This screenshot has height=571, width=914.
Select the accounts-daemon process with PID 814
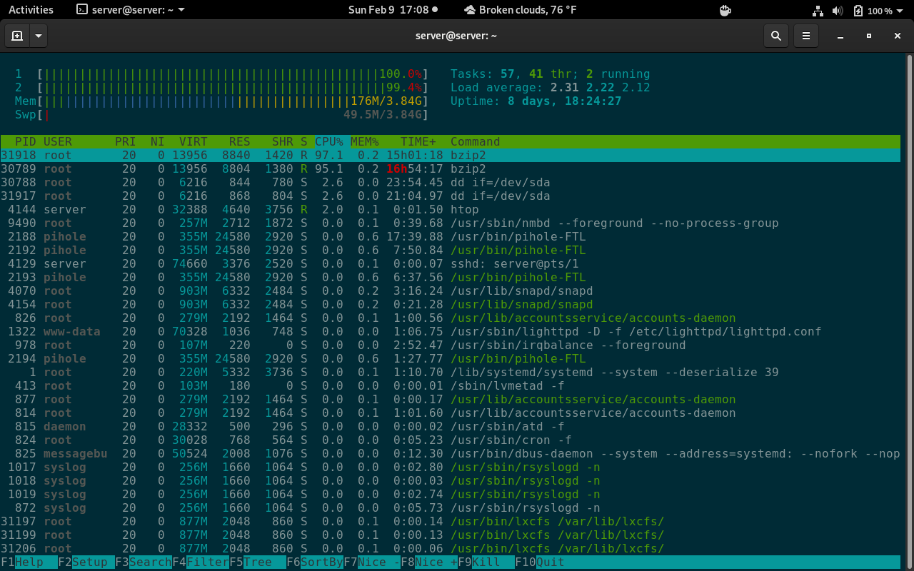451,413
